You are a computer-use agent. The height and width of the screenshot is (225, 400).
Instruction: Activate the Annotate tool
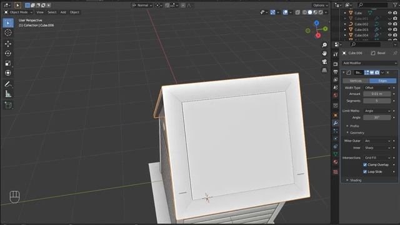[x=8, y=84]
